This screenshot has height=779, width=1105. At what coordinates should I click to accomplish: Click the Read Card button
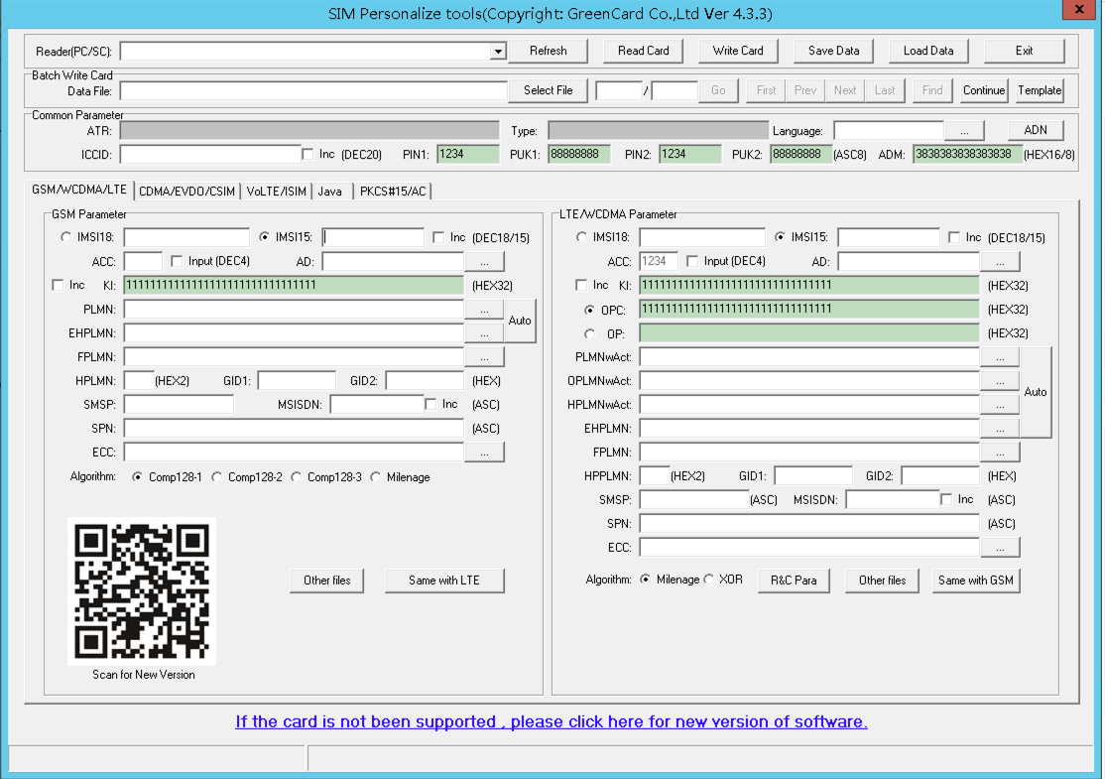pyautogui.click(x=643, y=51)
